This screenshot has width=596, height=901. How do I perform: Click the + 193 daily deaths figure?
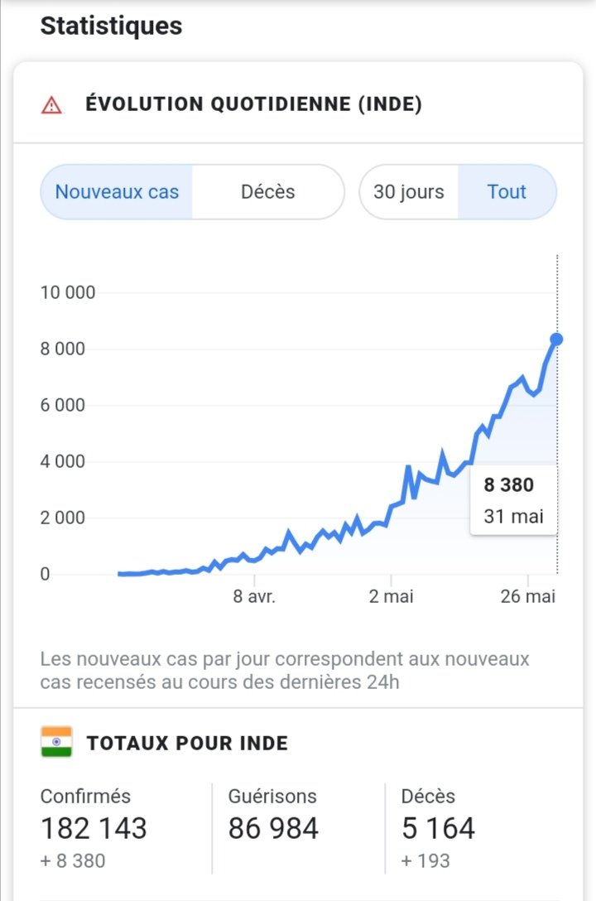(425, 860)
